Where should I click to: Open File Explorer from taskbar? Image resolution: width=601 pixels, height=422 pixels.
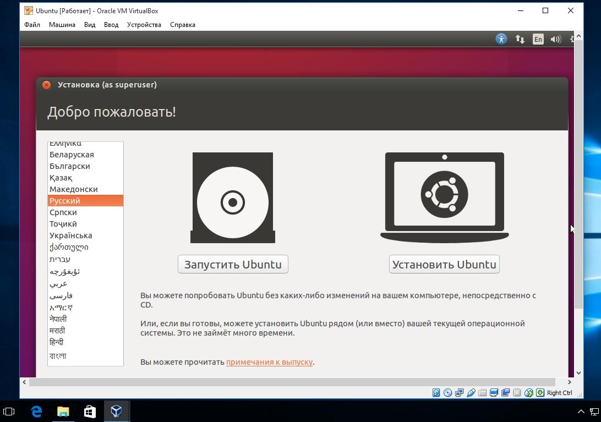pos(63,412)
